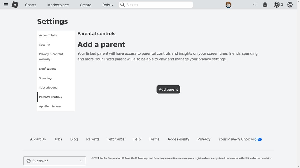
Task: Open the Gift Cards link
Action: click(x=116, y=139)
